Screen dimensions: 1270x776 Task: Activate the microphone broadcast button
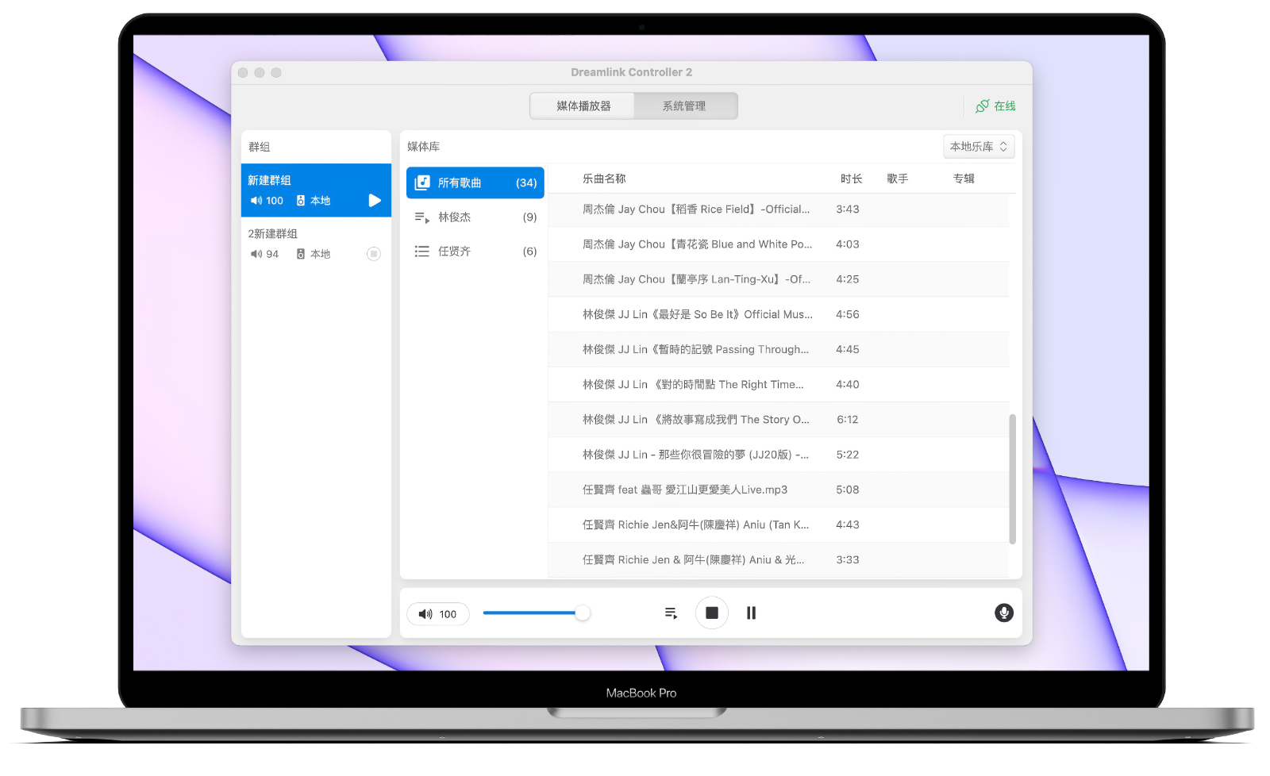click(x=1004, y=613)
